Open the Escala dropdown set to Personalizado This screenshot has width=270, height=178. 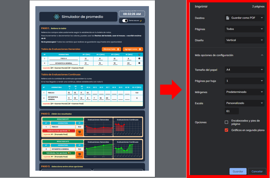244,103
